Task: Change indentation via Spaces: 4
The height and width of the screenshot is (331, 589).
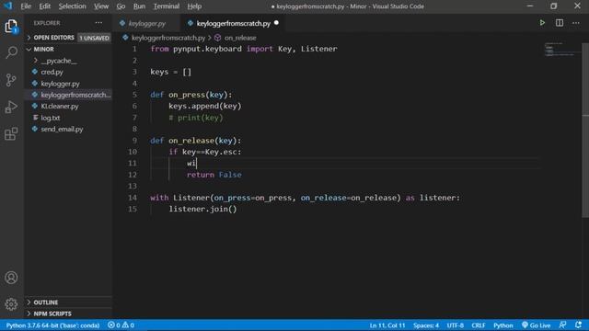Action: 426,325
